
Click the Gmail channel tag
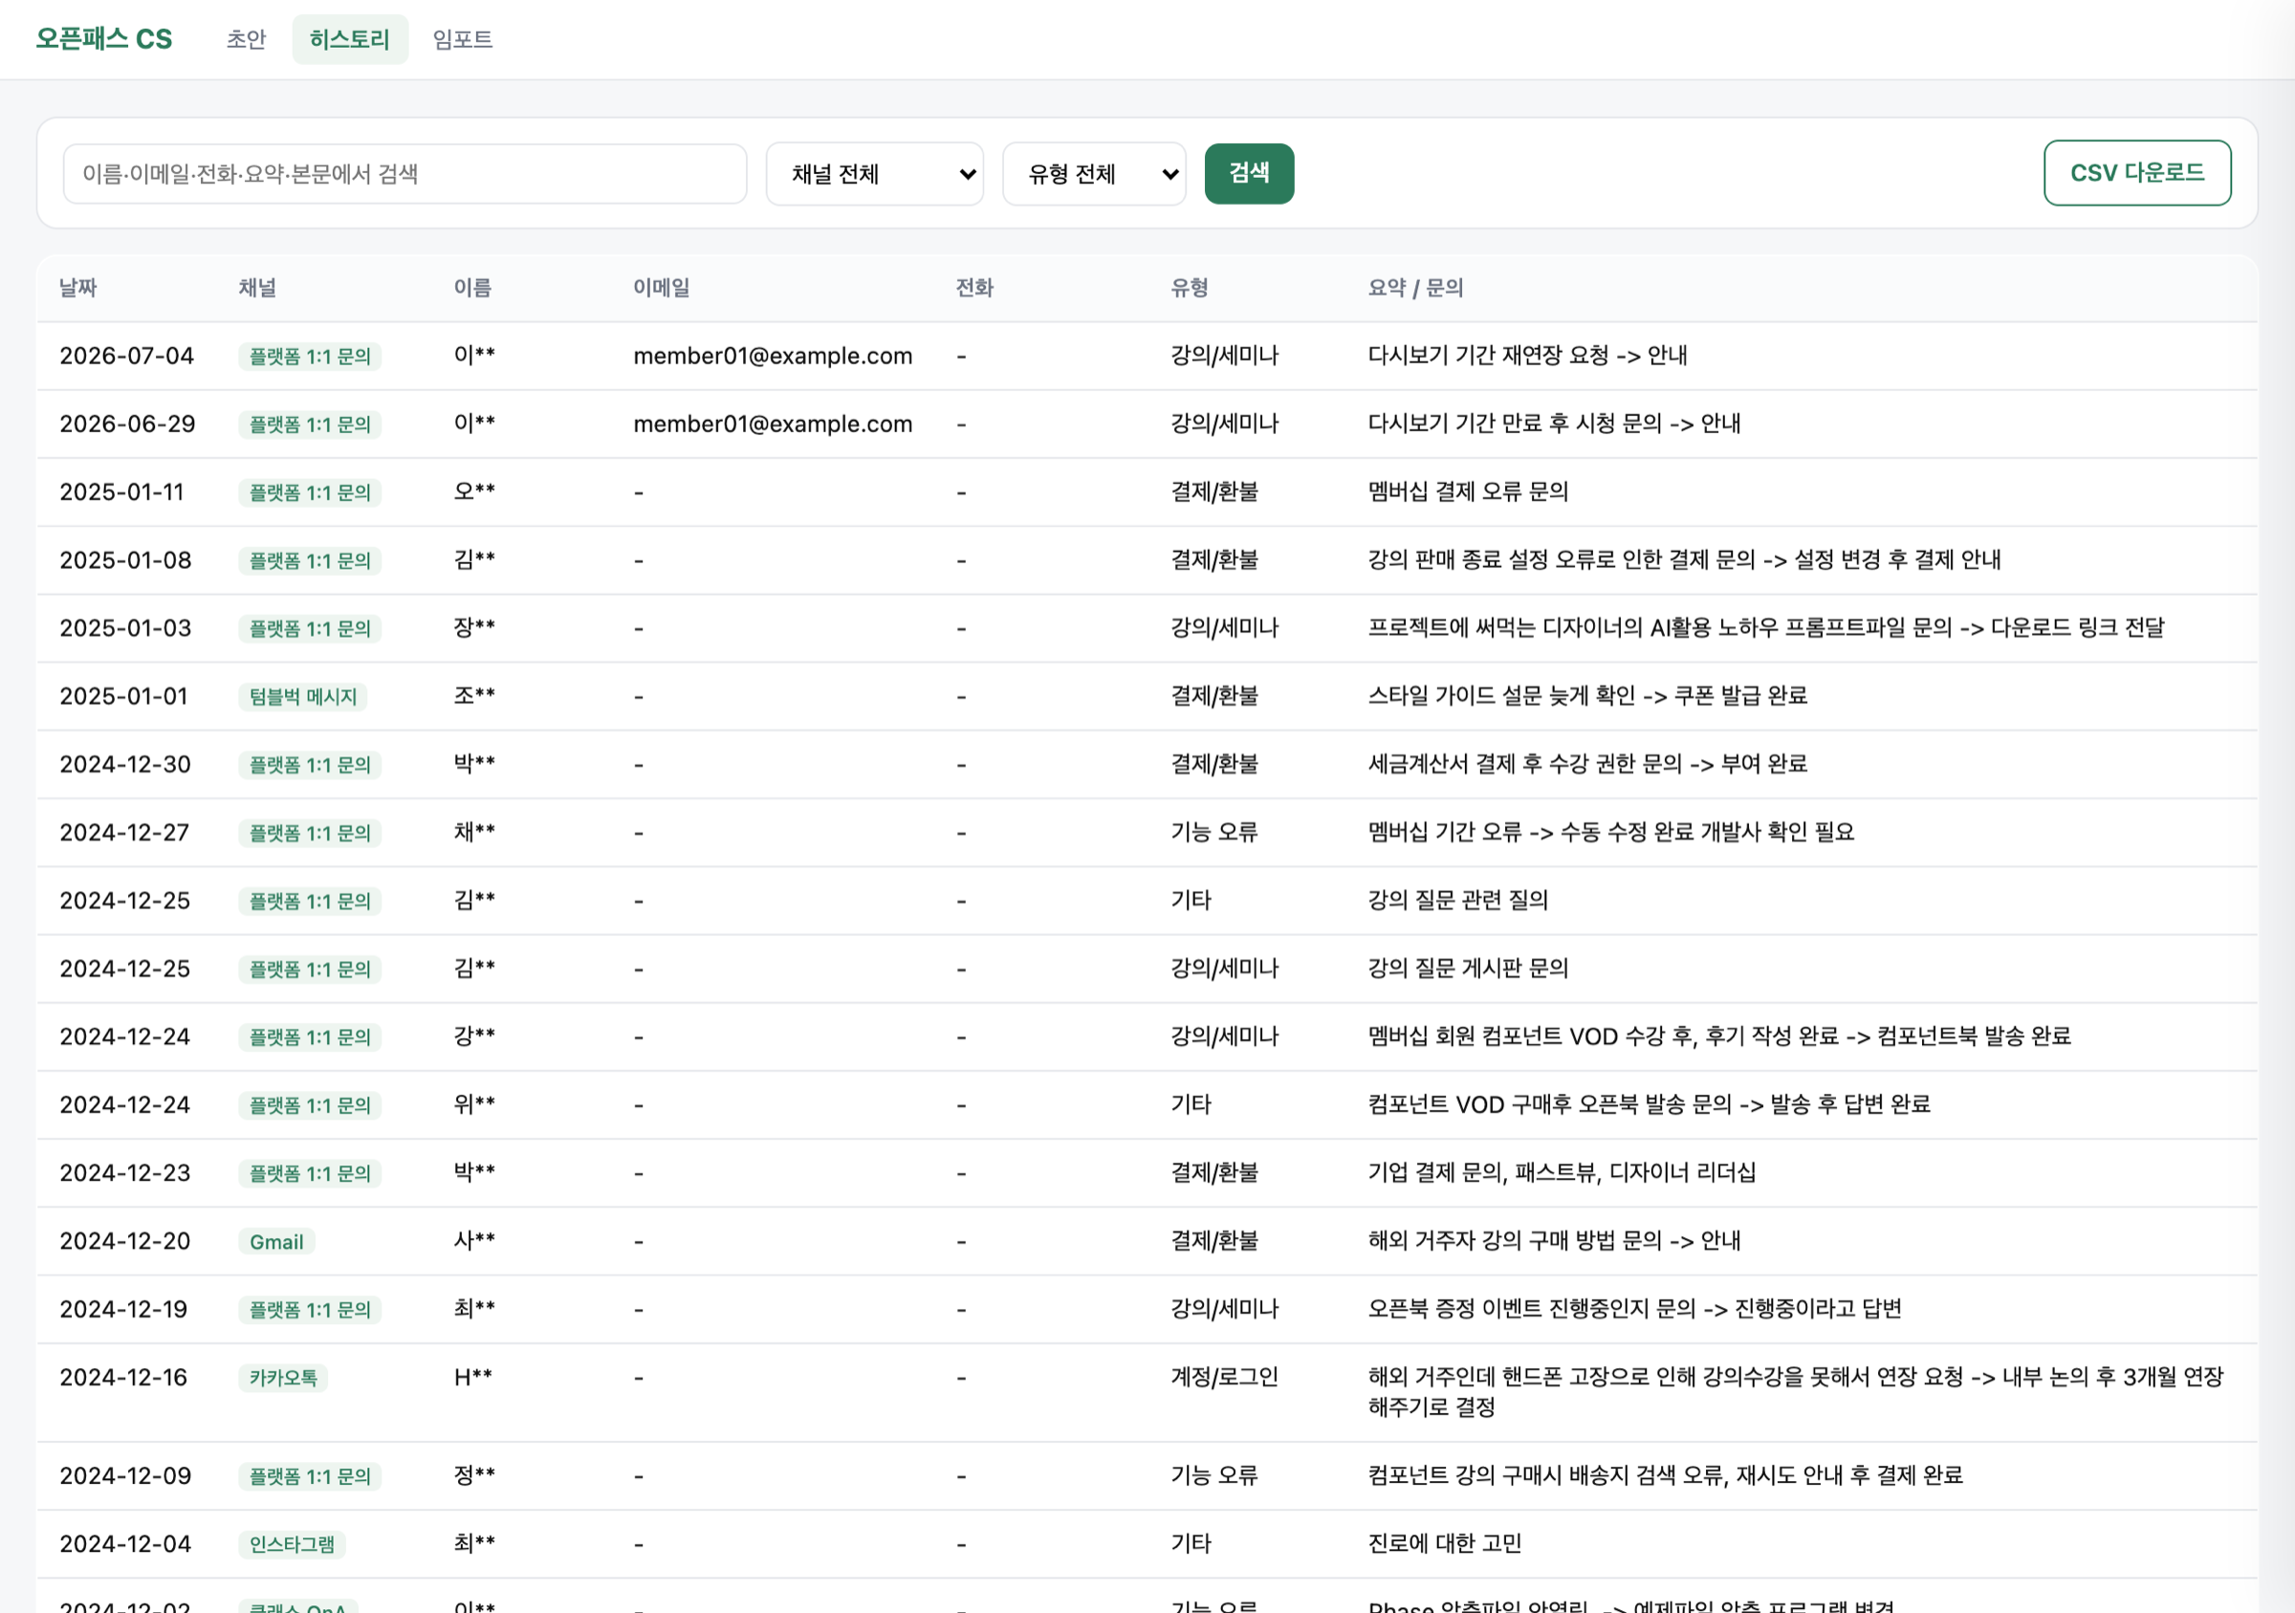tap(277, 1241)
